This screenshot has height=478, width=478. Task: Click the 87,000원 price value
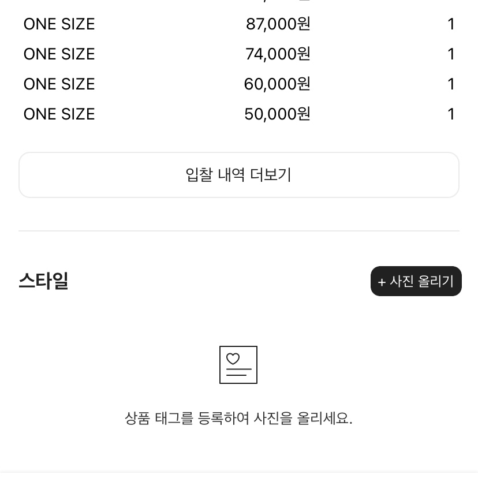[x=278, y=24]
